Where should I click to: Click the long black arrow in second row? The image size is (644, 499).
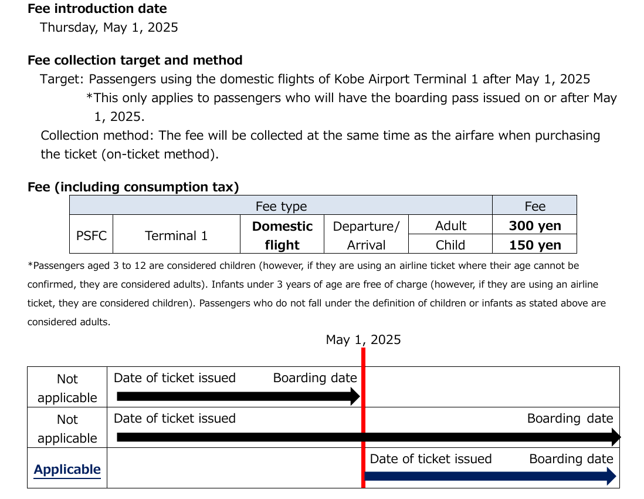tap(368, 437)
